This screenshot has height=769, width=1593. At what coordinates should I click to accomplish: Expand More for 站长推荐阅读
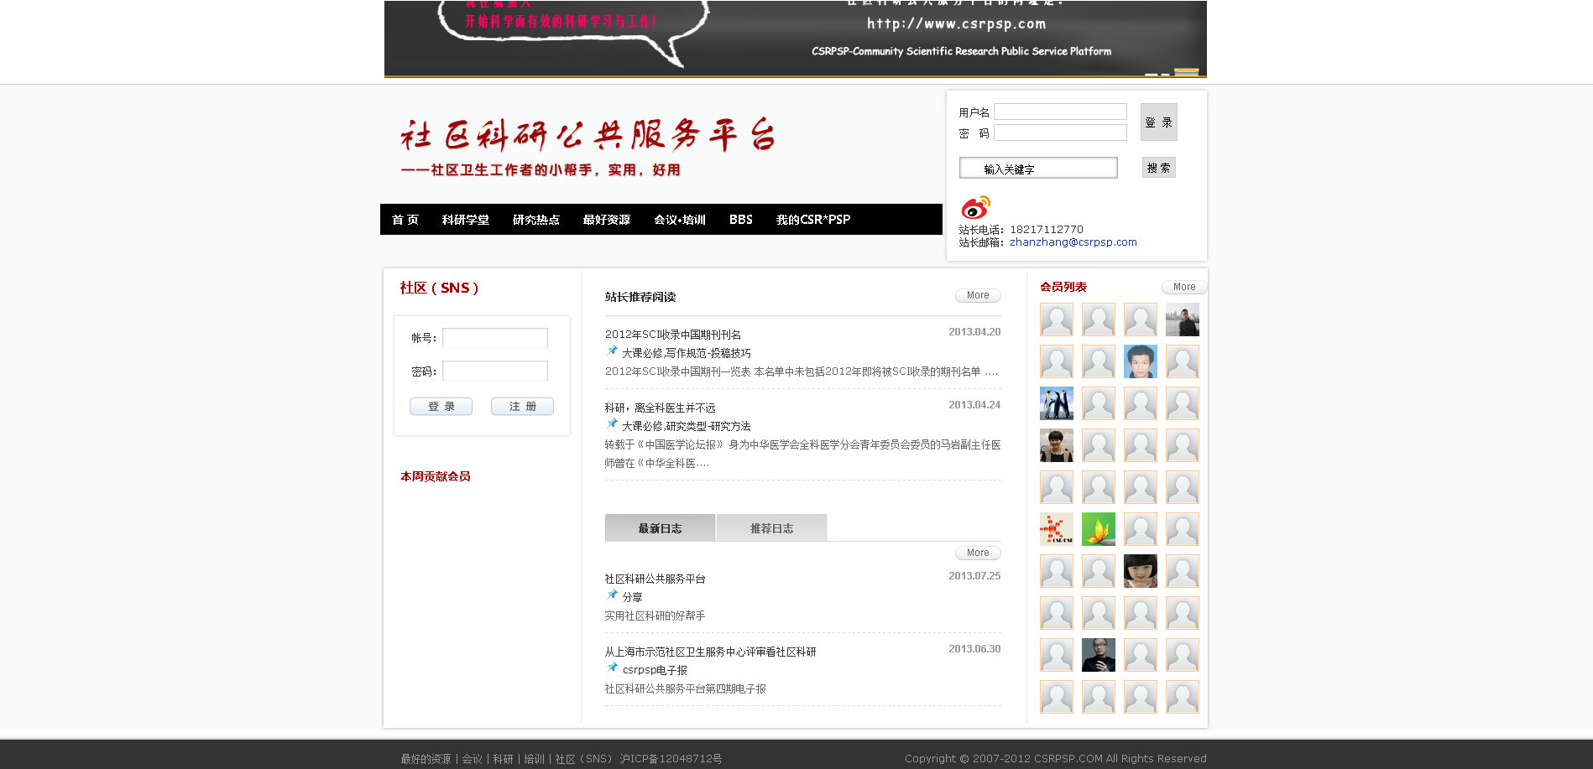point(978,295)
